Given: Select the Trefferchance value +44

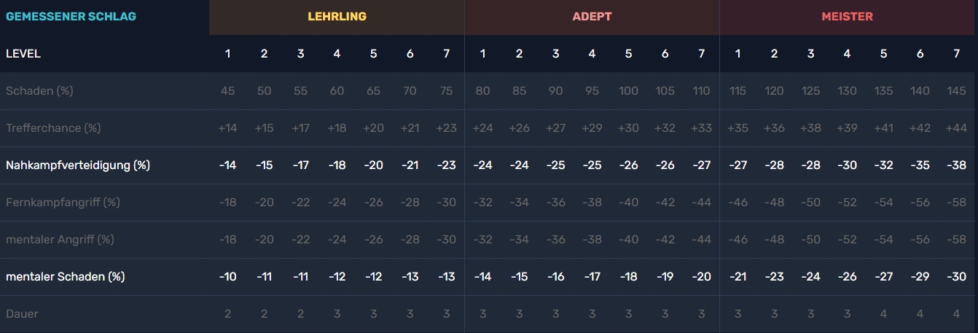Looking at the screenshot, I should 956,128.
